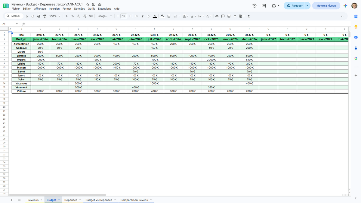Toggle strikethrough formatting

[x=149, y=16]
